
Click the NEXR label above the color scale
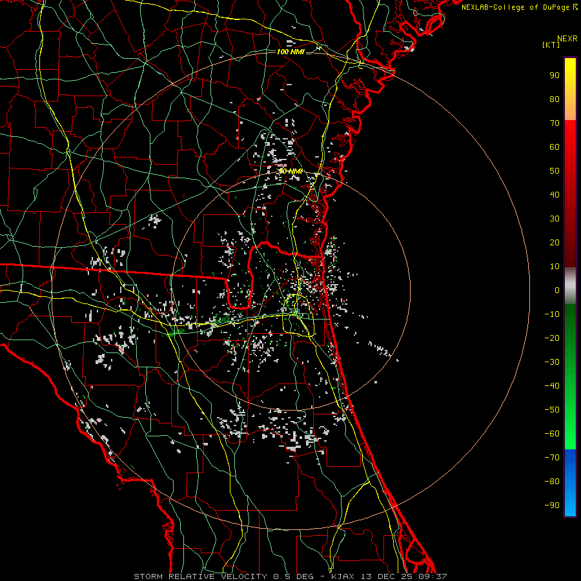tap(567, 39)
